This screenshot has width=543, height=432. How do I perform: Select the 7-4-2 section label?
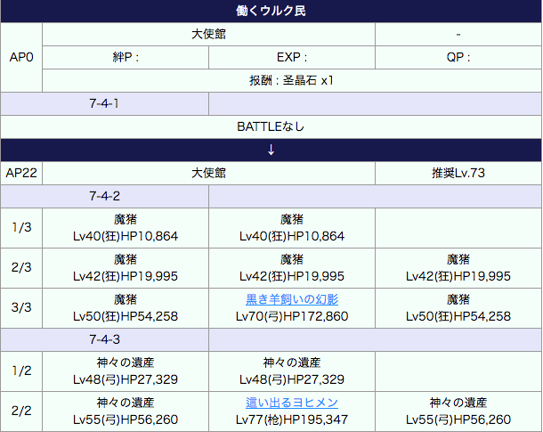[x=104, y=195]
